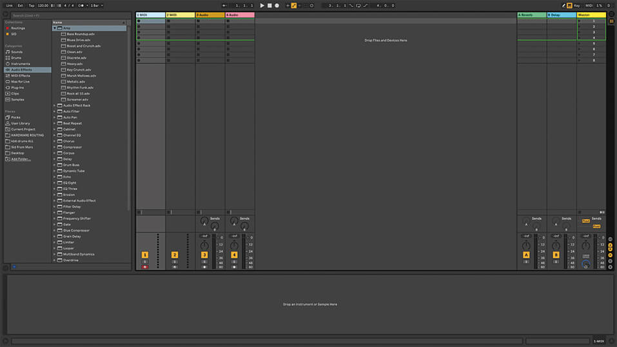
Task: Start playback with the Play button
Action: click(x=262, y=6)
